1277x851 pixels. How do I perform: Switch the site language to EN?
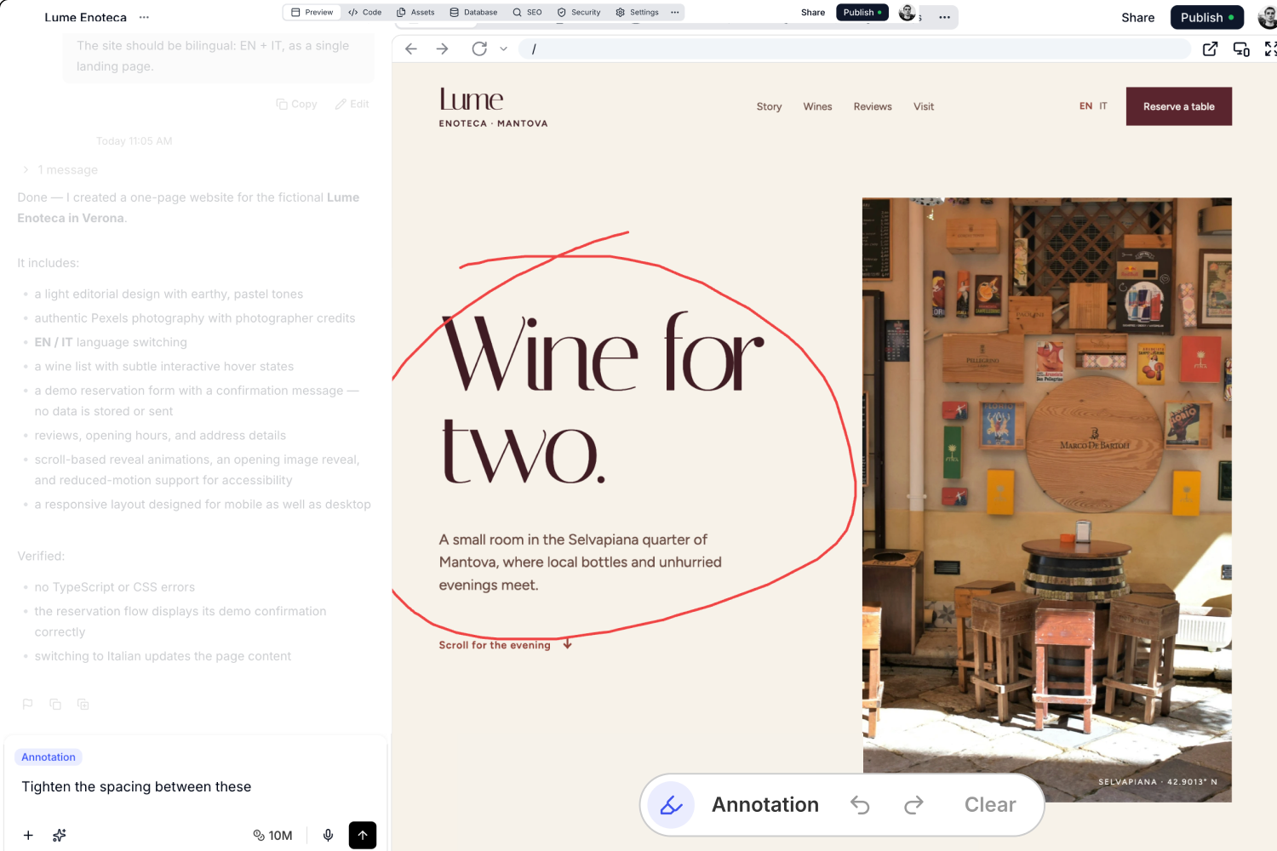(1085, 106)
